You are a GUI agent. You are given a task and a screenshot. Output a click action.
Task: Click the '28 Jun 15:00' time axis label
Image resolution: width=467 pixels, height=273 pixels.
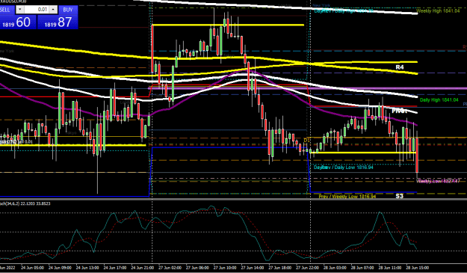418,268
